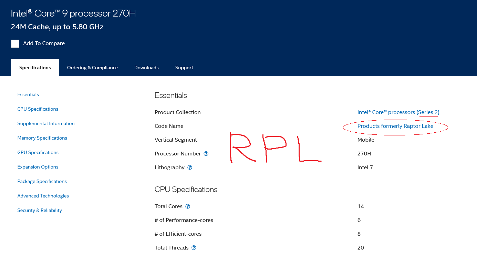
Task: Click the Code Name row label
Action: pos(169,126)
